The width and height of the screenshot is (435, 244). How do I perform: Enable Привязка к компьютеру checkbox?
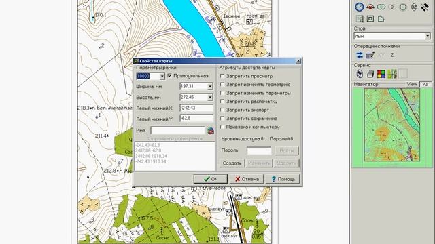[222, 127]
